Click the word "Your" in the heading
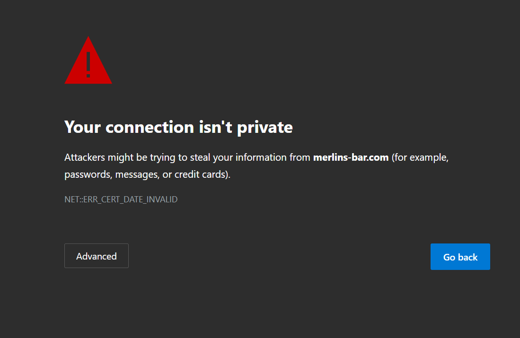 pyautogui.click(x=82, y=127)
